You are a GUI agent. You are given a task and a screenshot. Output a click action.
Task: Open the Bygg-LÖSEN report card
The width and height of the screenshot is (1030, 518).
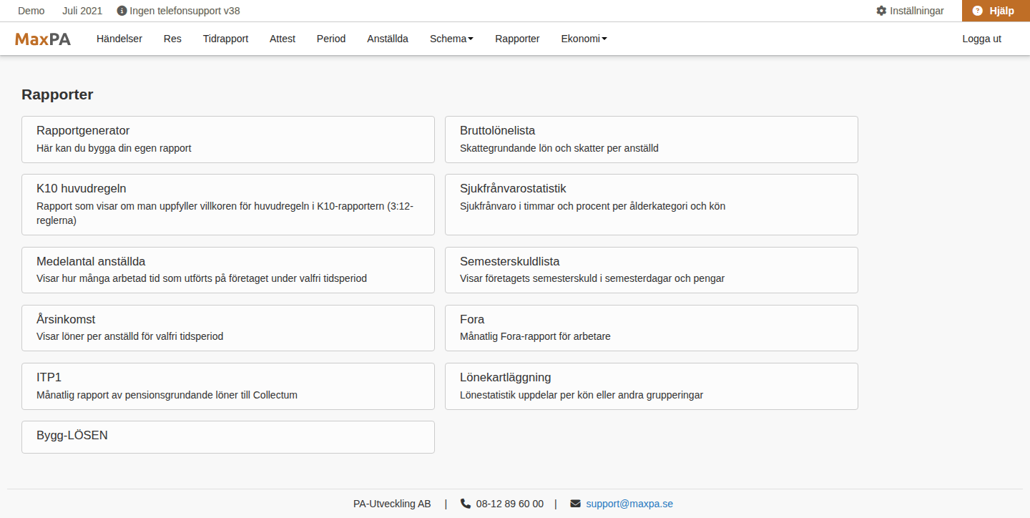228,437
